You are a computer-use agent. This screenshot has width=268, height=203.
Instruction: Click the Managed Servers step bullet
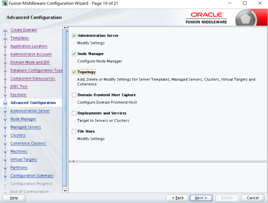click(x=5, y=127)
